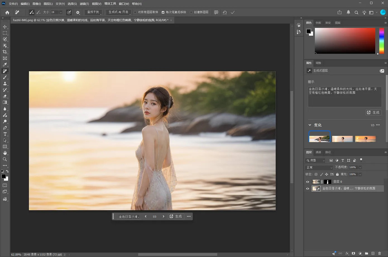Select the Eyedropper tool
Screen dimensions: 388x257
coord(5,65)
